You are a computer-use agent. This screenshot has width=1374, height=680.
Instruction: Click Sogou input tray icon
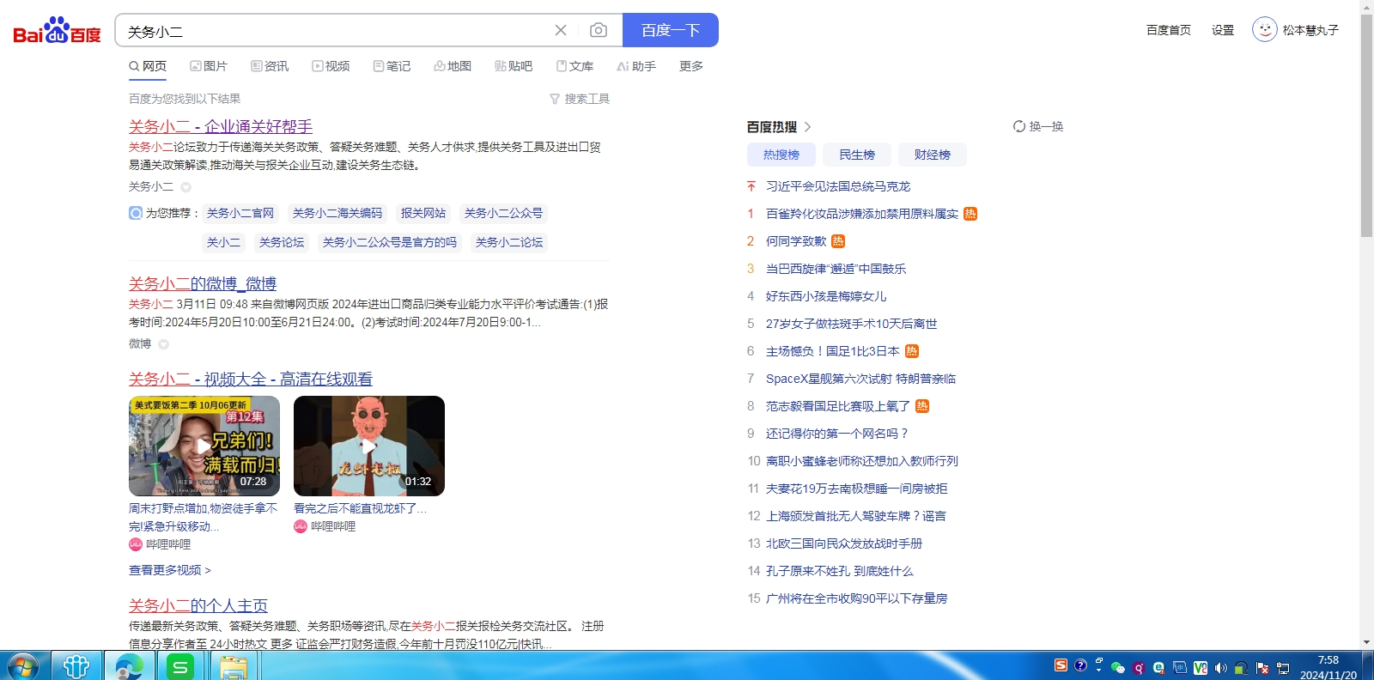(x=1061, y=665)
